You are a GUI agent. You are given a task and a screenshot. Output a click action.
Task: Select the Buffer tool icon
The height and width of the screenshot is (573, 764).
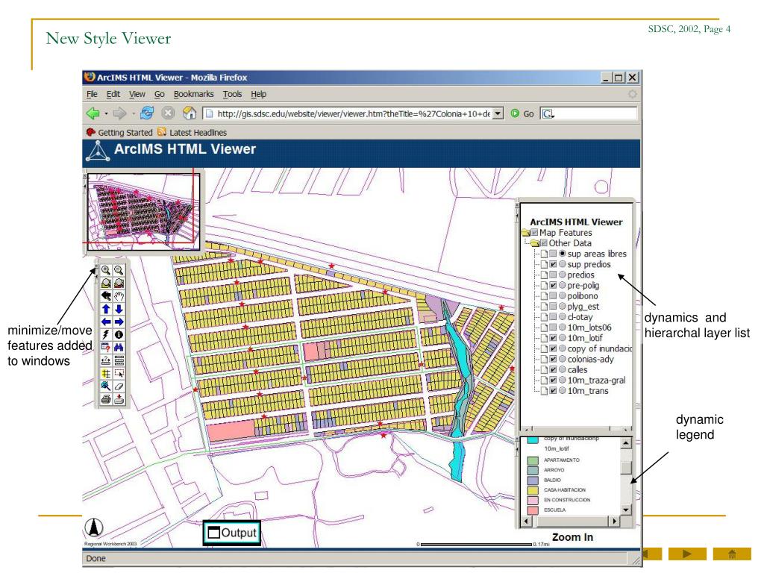coord(106,373)
